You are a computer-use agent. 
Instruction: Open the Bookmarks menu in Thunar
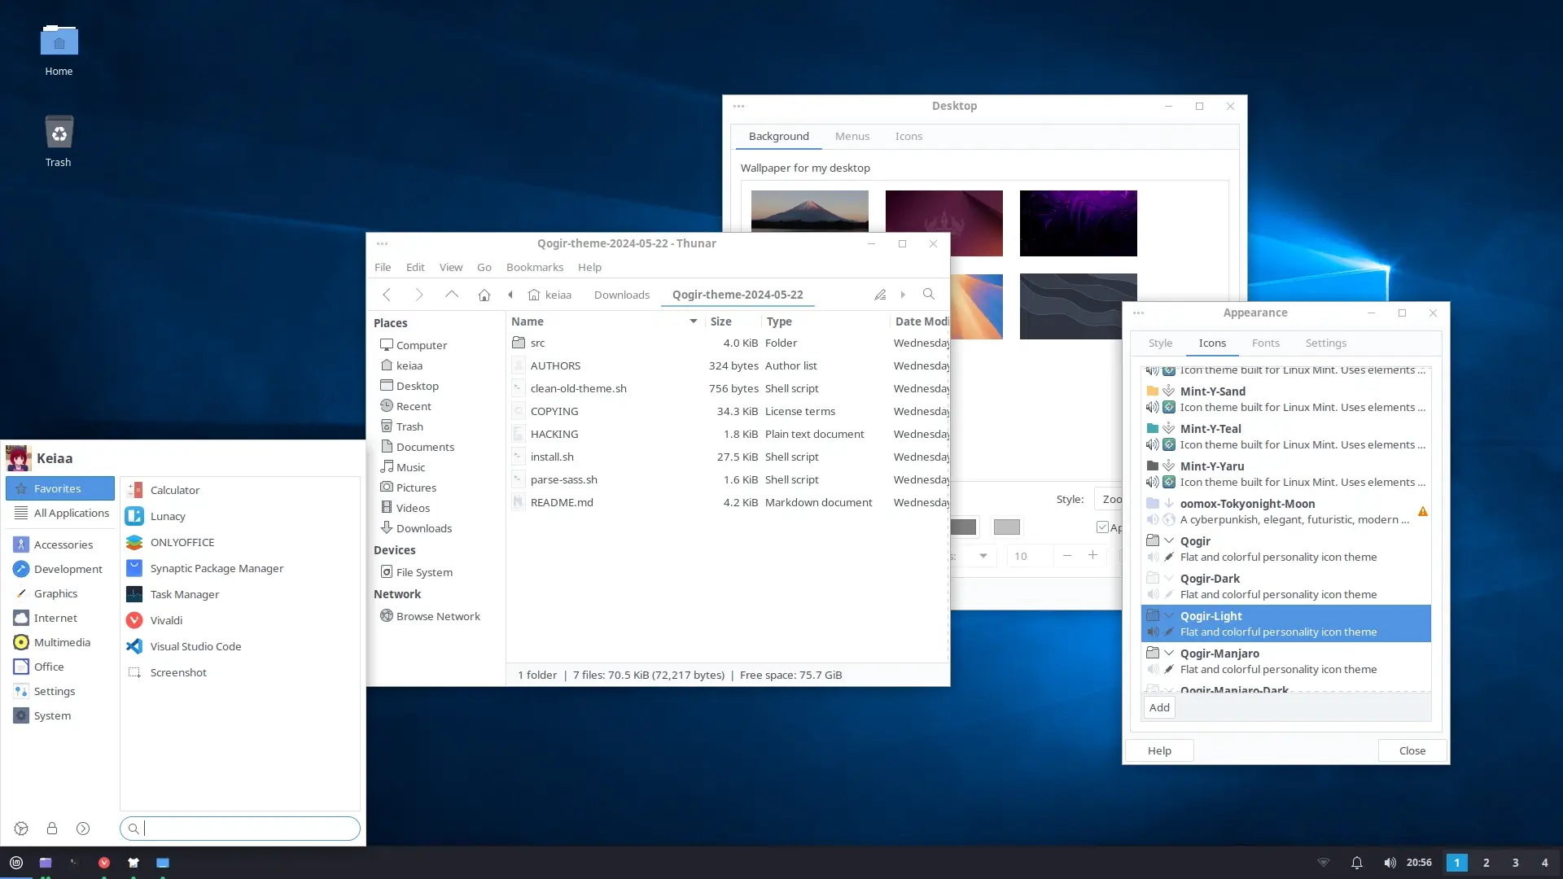(534, 267)
